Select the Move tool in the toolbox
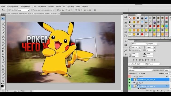This screenshot has width=171, height=96. [x=3, y=19]
